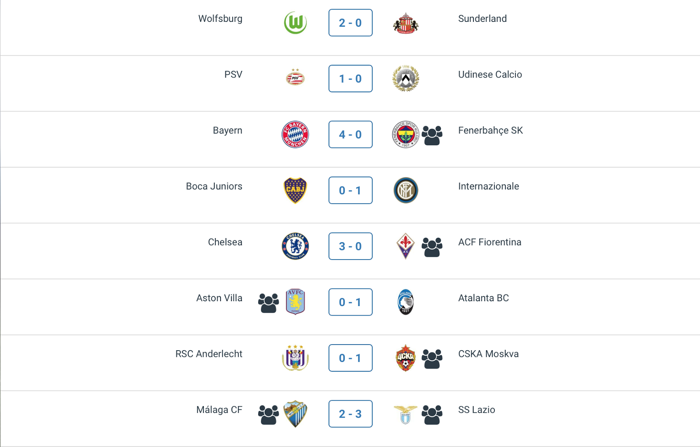
Task: Open the Málaga vs Lazio 2-3 score
Action: 350,414
